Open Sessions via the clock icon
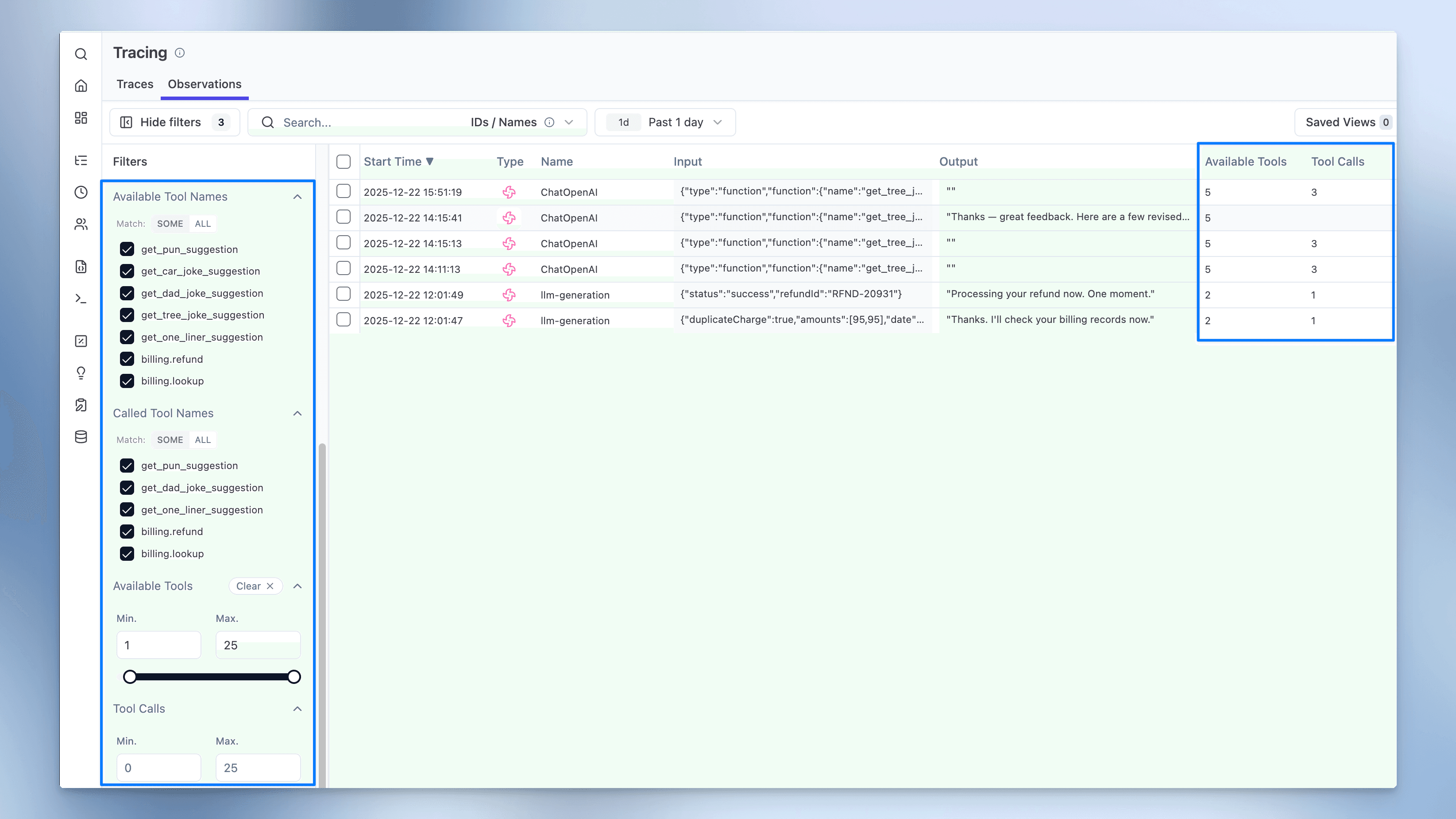The width and height of the screenshot is (1456, 819). pyautogui.click(x=81, y=192)
